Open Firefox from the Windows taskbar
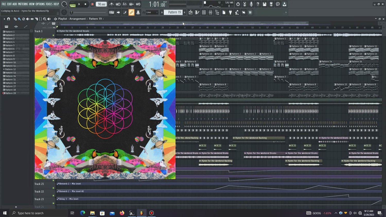The image size is (386, 217). [x=122, y=213]
